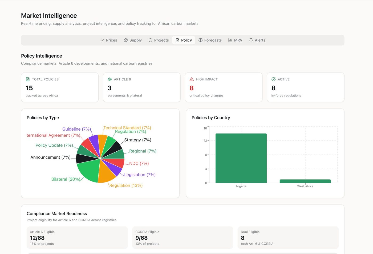
Task: Click the 'Regulation (13%)' pie label
Action: [x=126, y=185]
